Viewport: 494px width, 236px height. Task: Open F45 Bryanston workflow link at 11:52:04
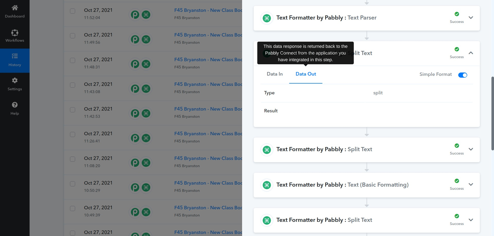(208, 10)
